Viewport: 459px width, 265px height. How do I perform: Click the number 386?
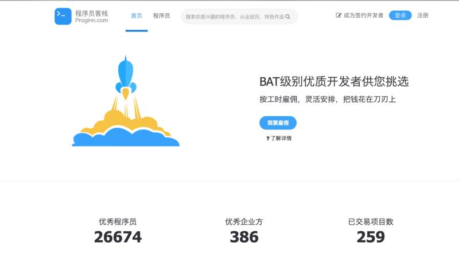click(x=244, y=237)
